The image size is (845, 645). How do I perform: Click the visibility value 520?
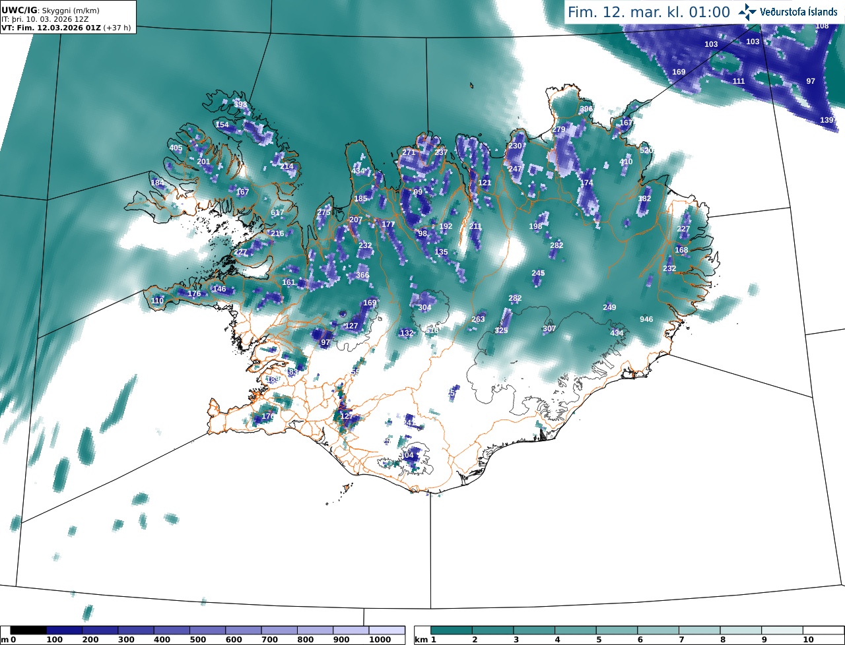[646, 150]
